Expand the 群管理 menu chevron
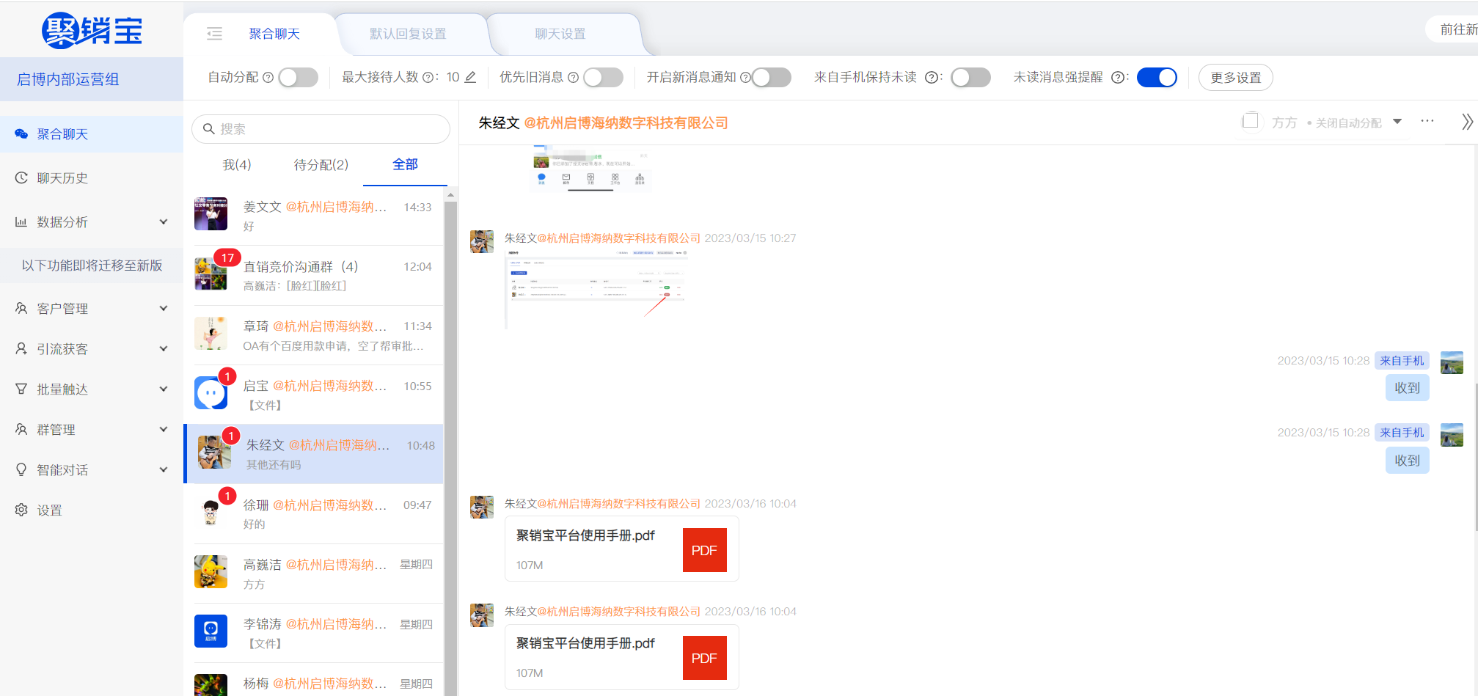The width and height of the screenshot is (1478, 696). 164,429
